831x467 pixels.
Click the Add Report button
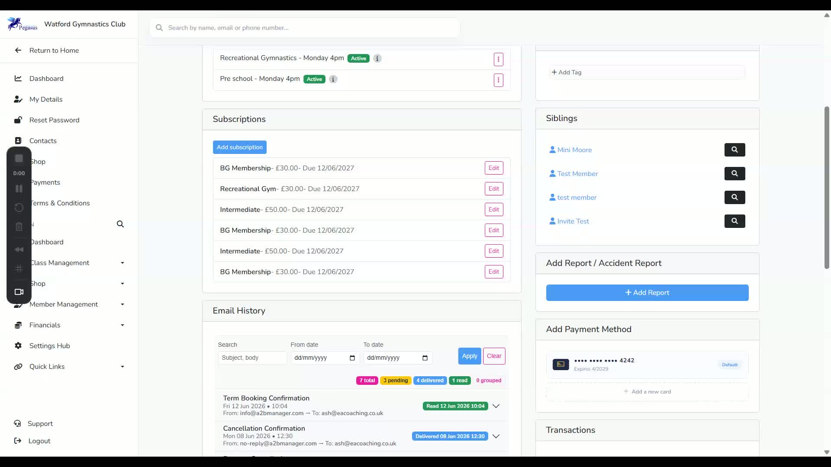(x=647, y=293)
